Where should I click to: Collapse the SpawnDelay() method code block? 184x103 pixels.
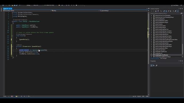coord(12,46)
